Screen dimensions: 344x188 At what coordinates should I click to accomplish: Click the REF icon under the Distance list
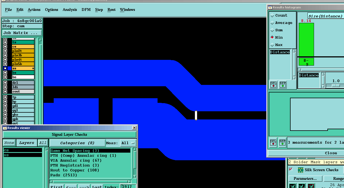(283, 84)
